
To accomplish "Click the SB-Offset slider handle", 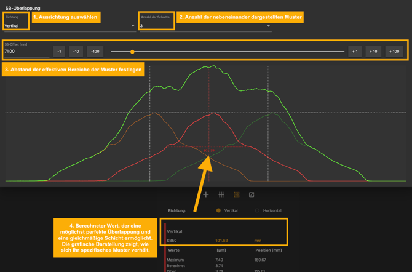I will coord(132,52).
